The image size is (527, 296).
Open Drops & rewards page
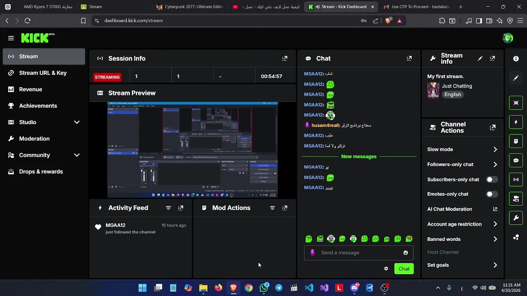(44, 171)
